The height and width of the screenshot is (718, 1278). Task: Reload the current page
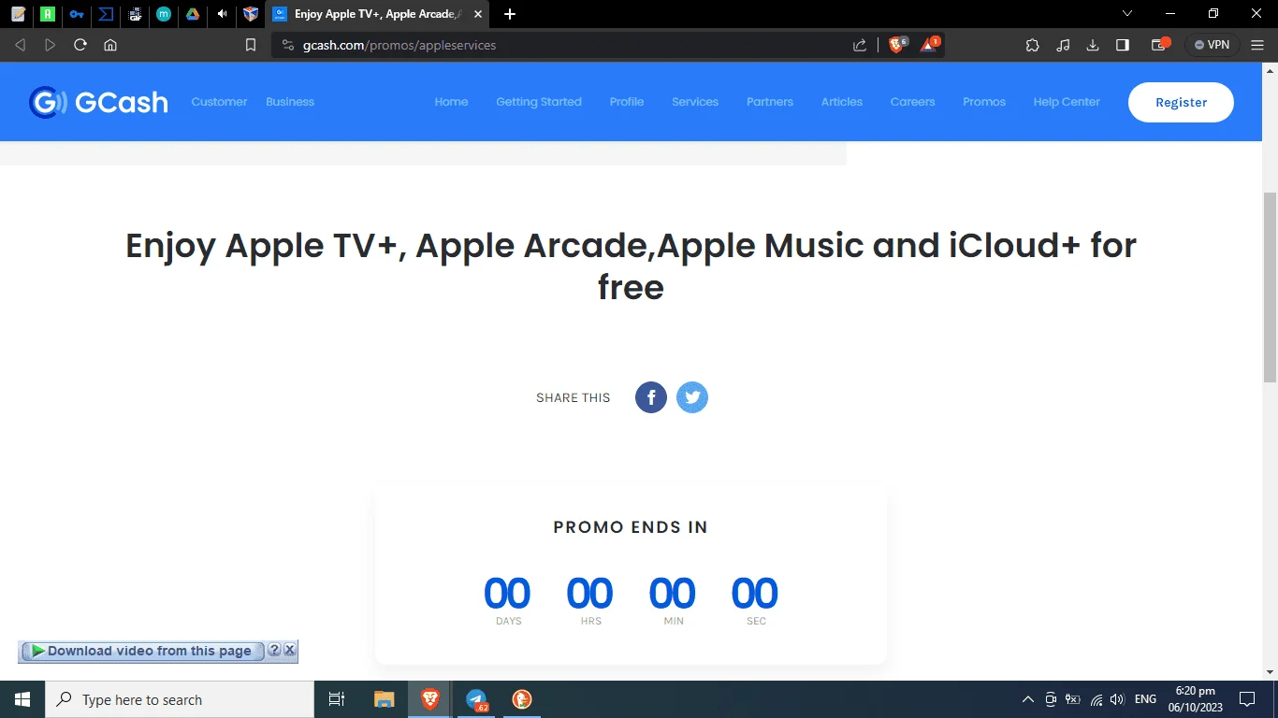coord(80,45)
